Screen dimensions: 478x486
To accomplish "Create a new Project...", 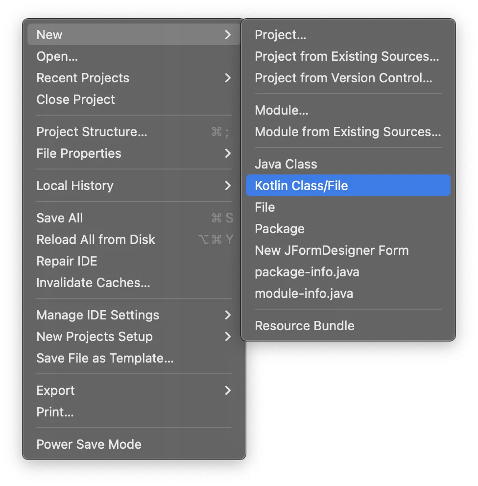I will click(x=281, y=35).
